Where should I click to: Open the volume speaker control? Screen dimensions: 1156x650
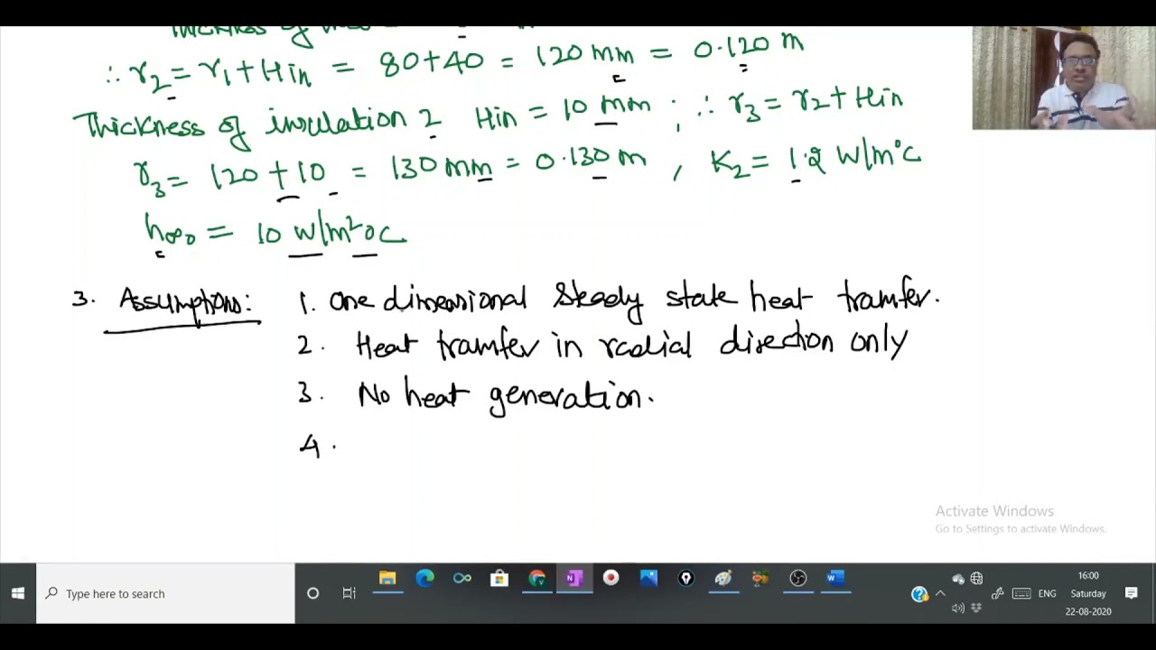(958, 608)
